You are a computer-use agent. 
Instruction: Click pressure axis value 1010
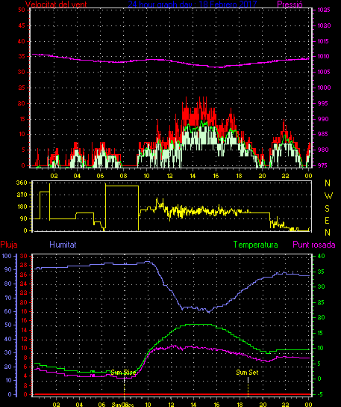pos(324,56)
